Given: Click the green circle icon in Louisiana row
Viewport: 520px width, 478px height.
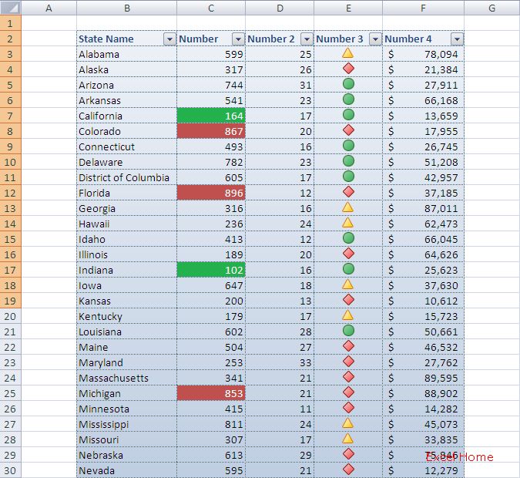Looking at the screenshot, I should point(348,332).
